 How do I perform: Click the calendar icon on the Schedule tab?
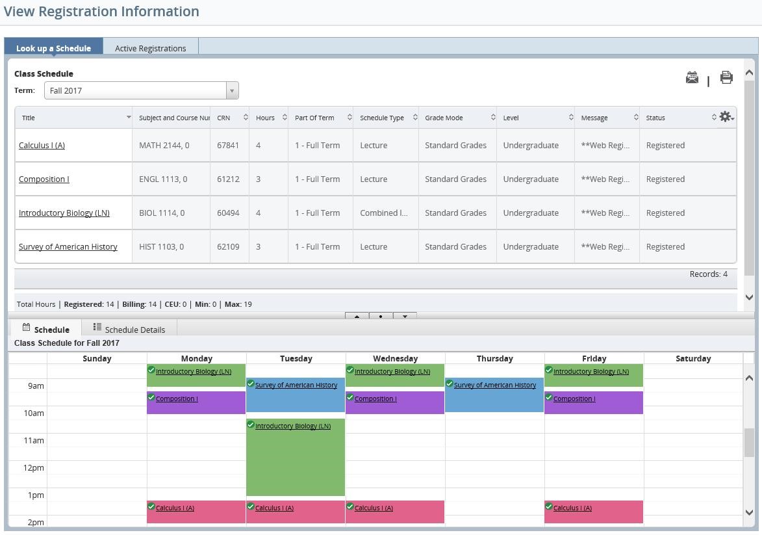(25, 328)
